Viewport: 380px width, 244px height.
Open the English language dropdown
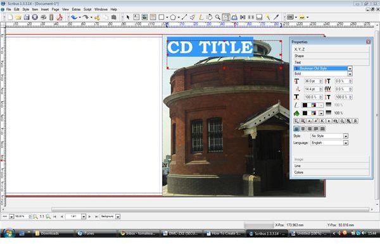[x=346, y=143]
